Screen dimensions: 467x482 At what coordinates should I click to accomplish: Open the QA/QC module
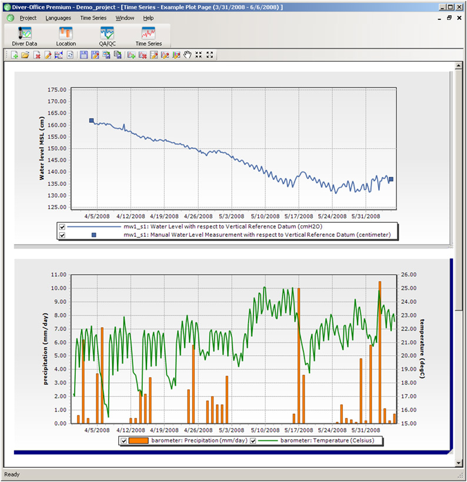107,36
